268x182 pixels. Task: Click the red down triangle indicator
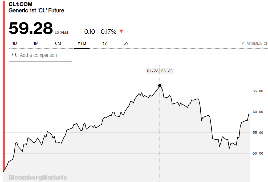point(121,31)
